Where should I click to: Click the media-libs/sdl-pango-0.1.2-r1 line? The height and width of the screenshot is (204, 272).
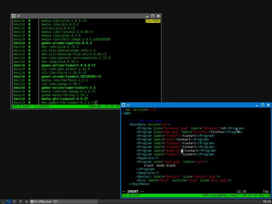point(68,91)
